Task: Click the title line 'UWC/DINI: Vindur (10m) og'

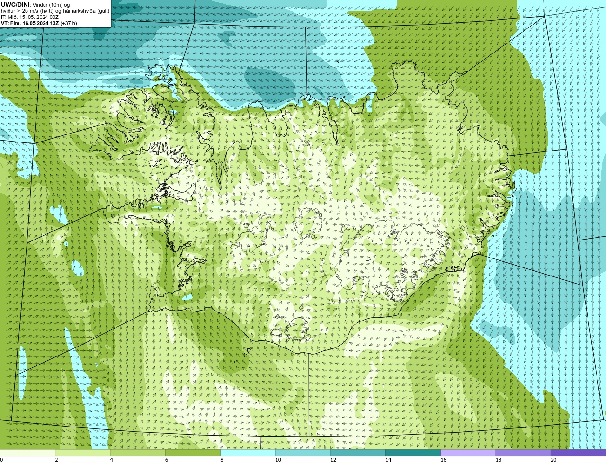Action: pyautogui.click(x=35, y=5)
